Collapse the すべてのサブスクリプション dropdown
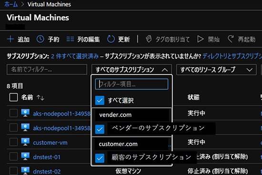This screenshot has width=262, height=175. point(131,70)
